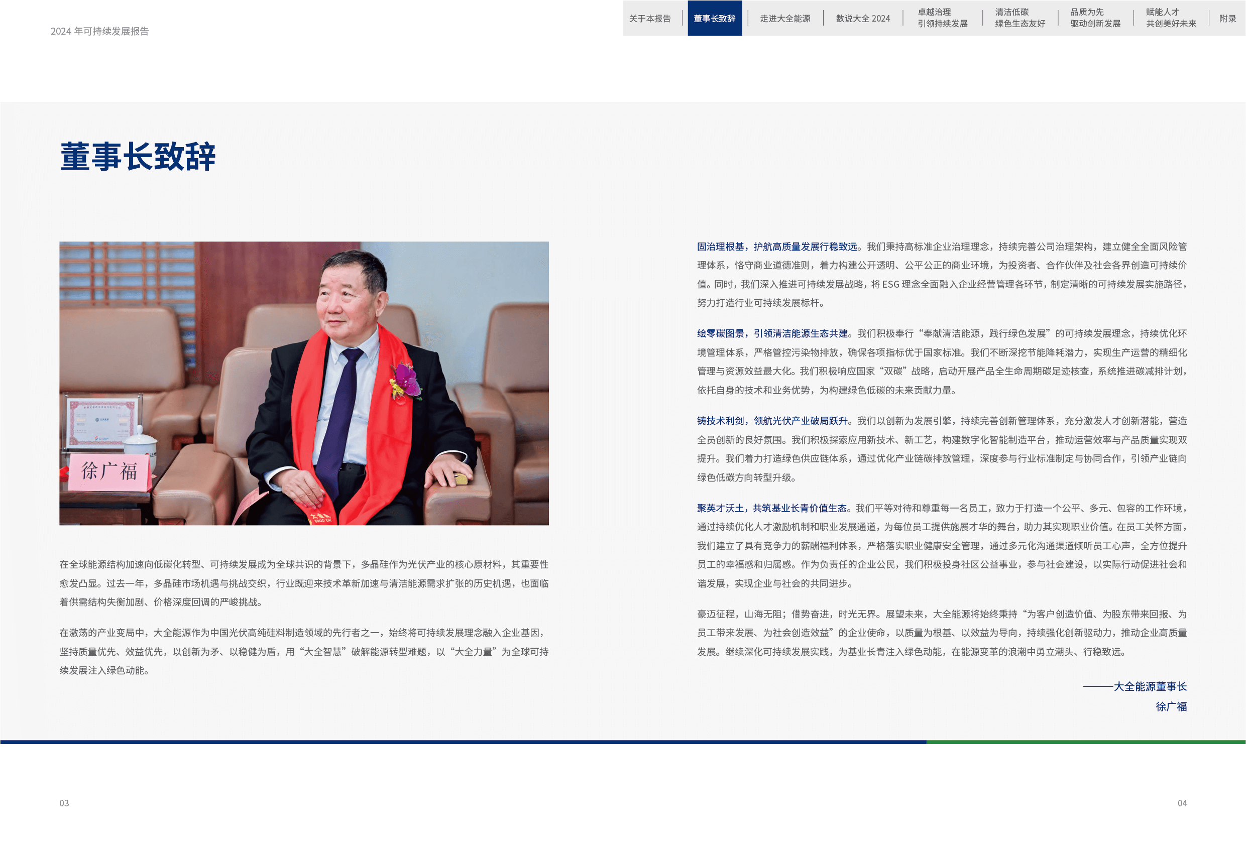Open 卓越治理 引领持续发展 section tab
Screen dimensions: 1246x846
coord(942,18)
